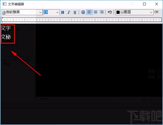The image size is (163, 125).
Task: Toggle underline formatting with the U button
Action: click(75, 12)
